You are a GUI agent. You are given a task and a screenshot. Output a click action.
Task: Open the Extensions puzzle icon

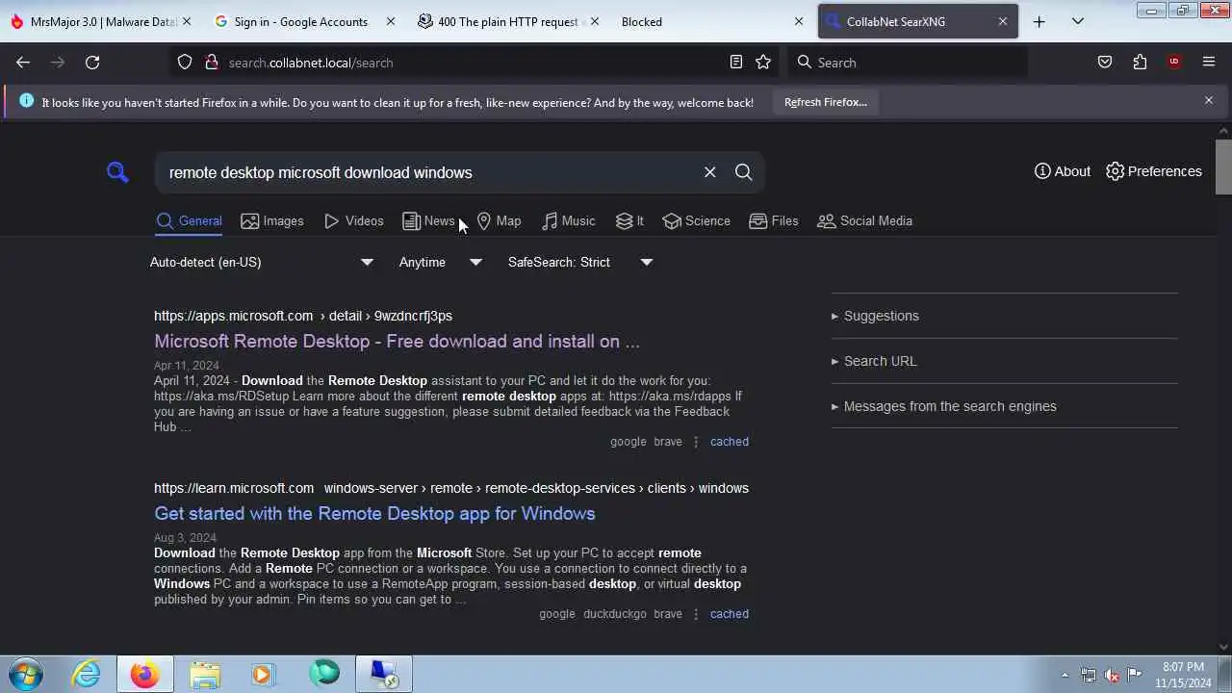(1140, 63)
